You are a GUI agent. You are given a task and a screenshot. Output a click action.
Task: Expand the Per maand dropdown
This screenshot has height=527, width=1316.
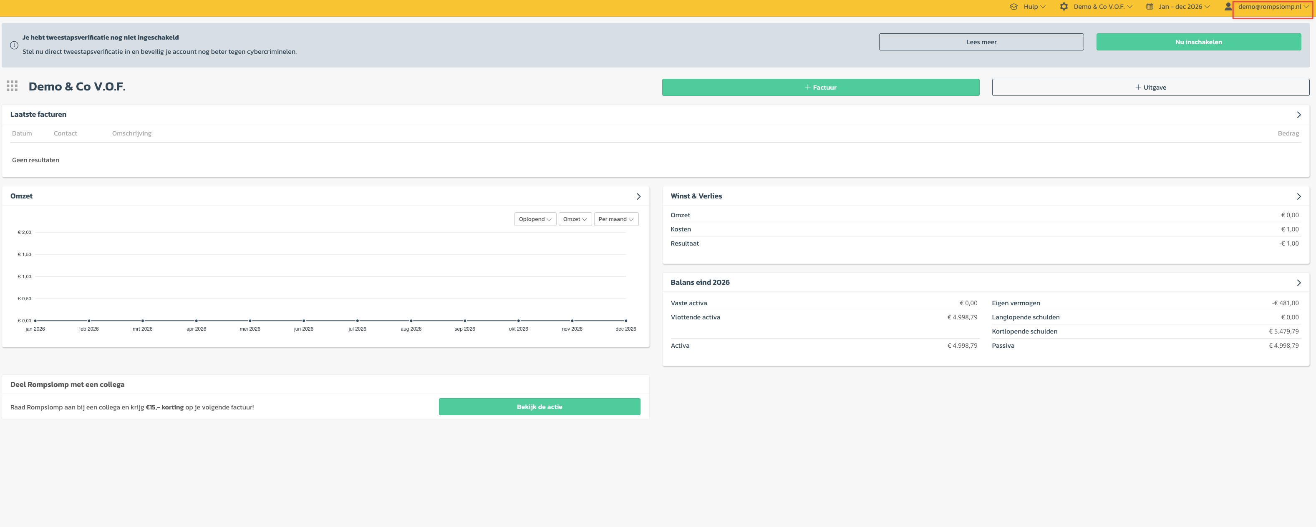pyautogui.click(x=615, y=219)
